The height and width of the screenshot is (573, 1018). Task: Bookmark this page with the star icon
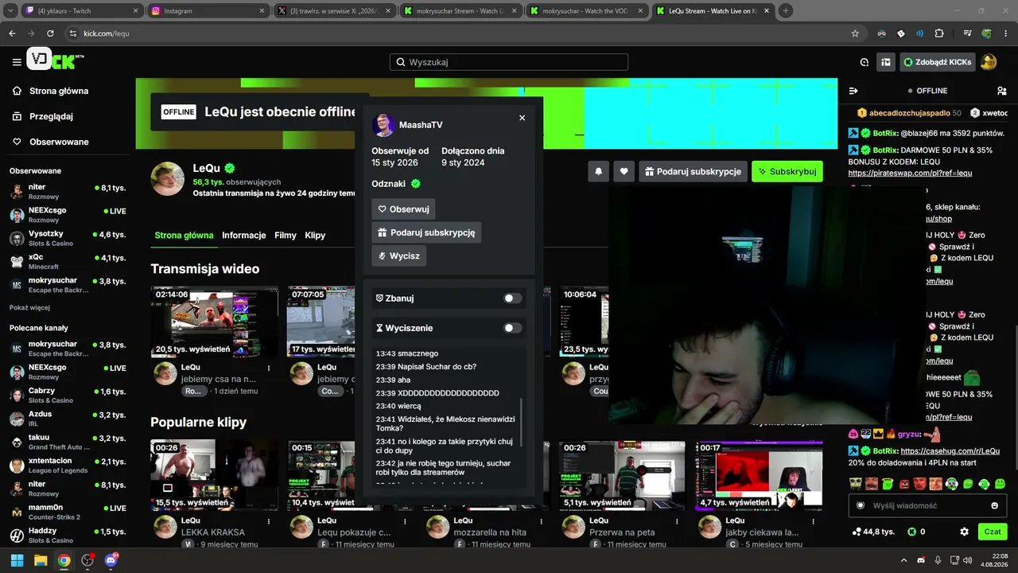tap(855, 33)
